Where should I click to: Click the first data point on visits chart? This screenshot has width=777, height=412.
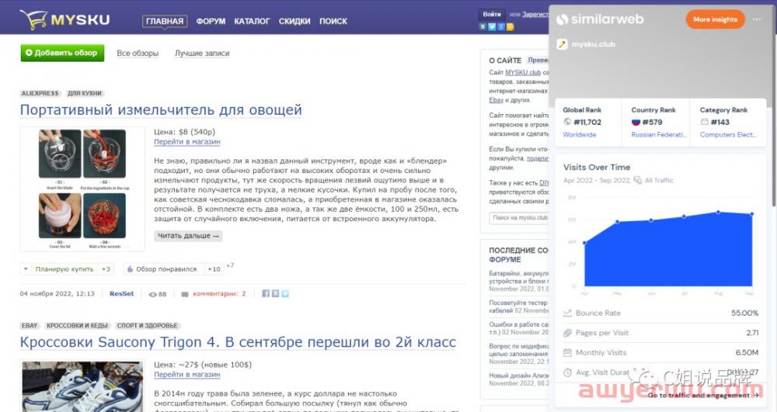585,243
